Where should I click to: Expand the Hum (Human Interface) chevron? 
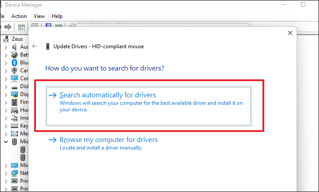pos(6,110)
